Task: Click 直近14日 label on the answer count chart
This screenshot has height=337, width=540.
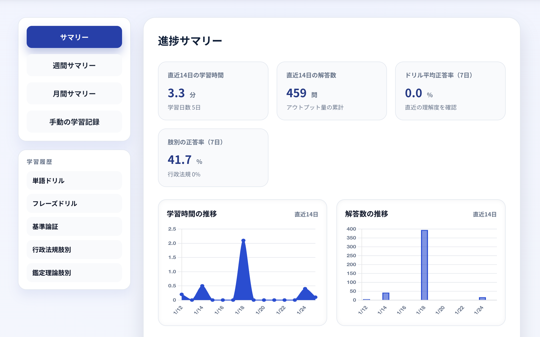Action: click(484, 214)
